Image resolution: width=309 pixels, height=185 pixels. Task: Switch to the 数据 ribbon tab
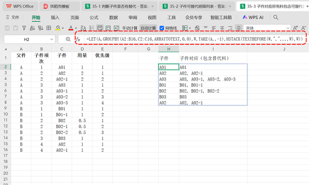113,17
